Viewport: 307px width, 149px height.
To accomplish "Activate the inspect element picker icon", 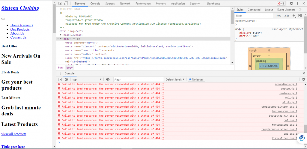I will pos(60,4).
